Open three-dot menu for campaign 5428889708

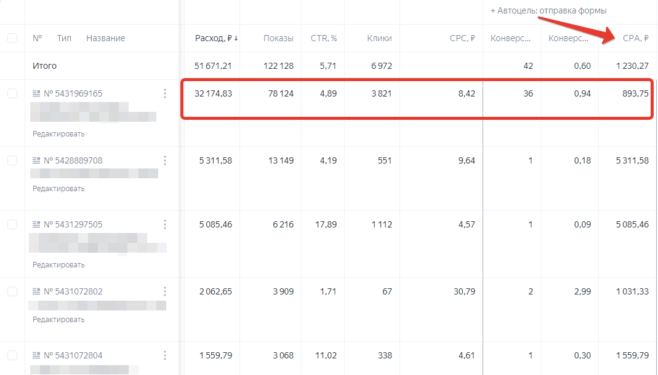click(165, 160)
